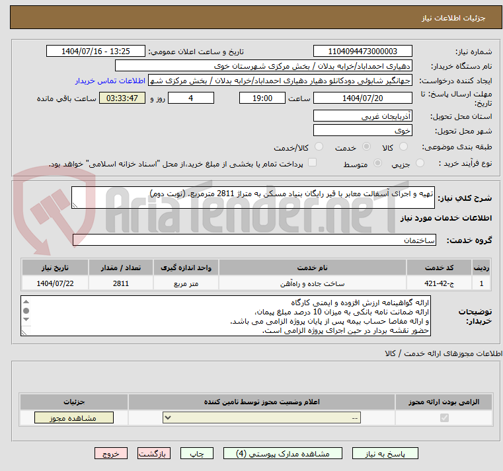This screenshot has height=471, width=503.
Task: Click the بازگشت back button
Action: tap(153, 454)
